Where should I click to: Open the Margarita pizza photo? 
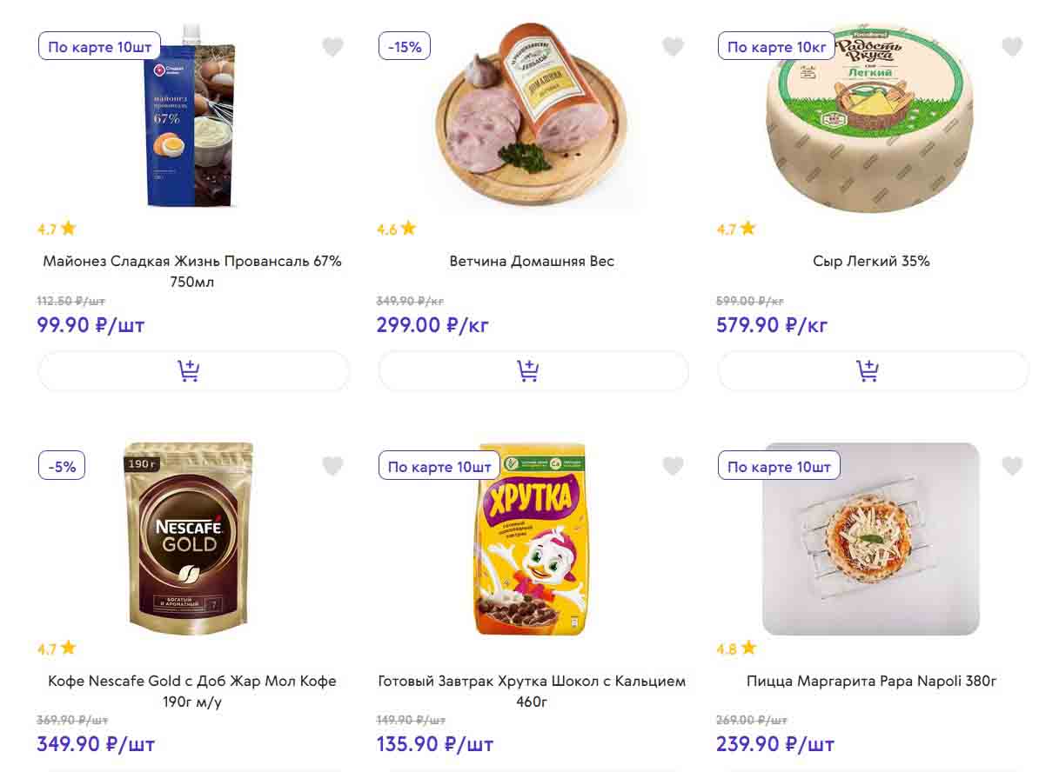870,539
